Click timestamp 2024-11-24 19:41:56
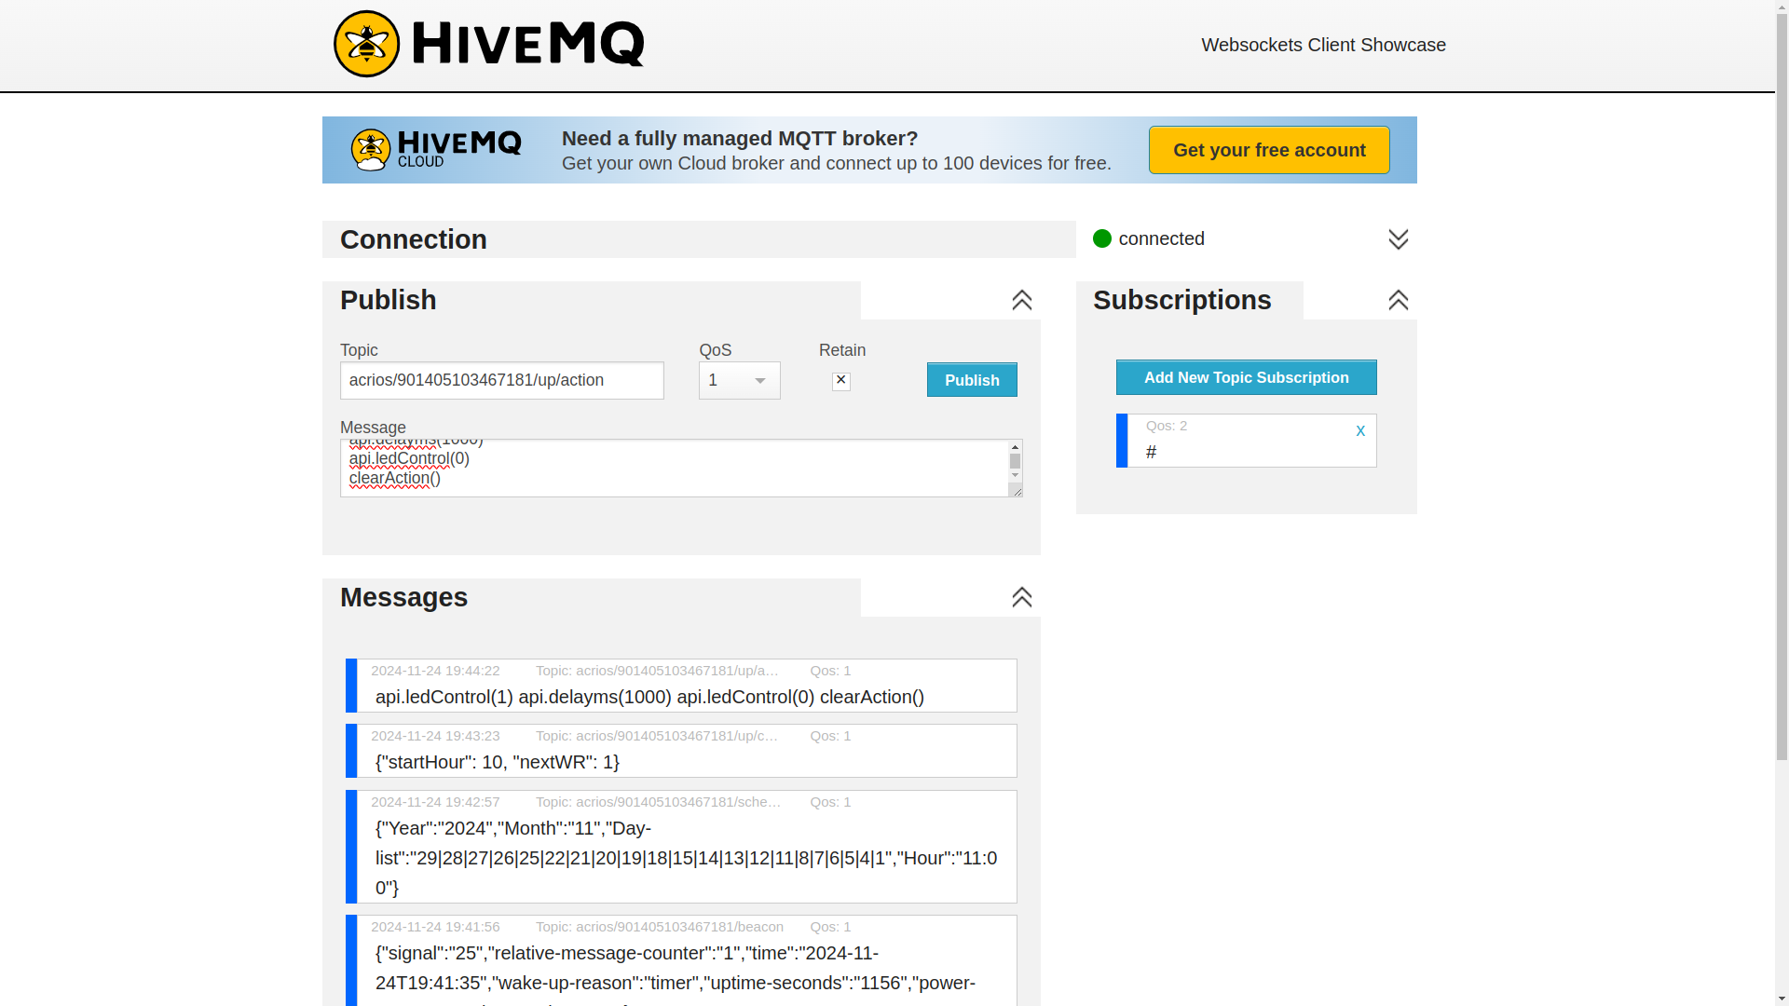1789x1006 pixels. (x=435, y=927)
